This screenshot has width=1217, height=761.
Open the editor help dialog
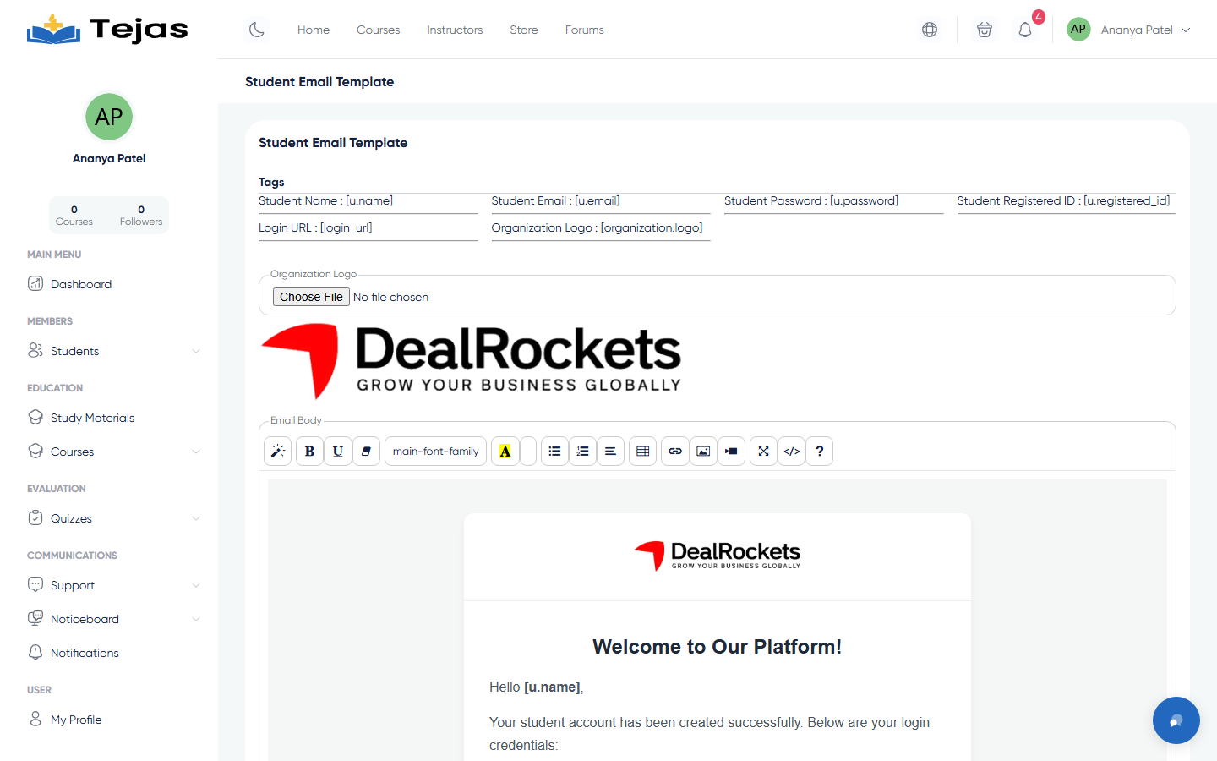click(819, 452)
